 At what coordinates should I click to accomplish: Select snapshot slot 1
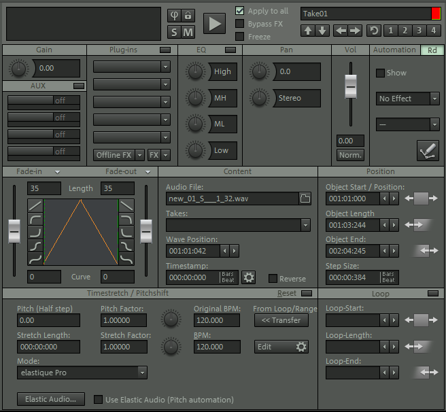391,31
